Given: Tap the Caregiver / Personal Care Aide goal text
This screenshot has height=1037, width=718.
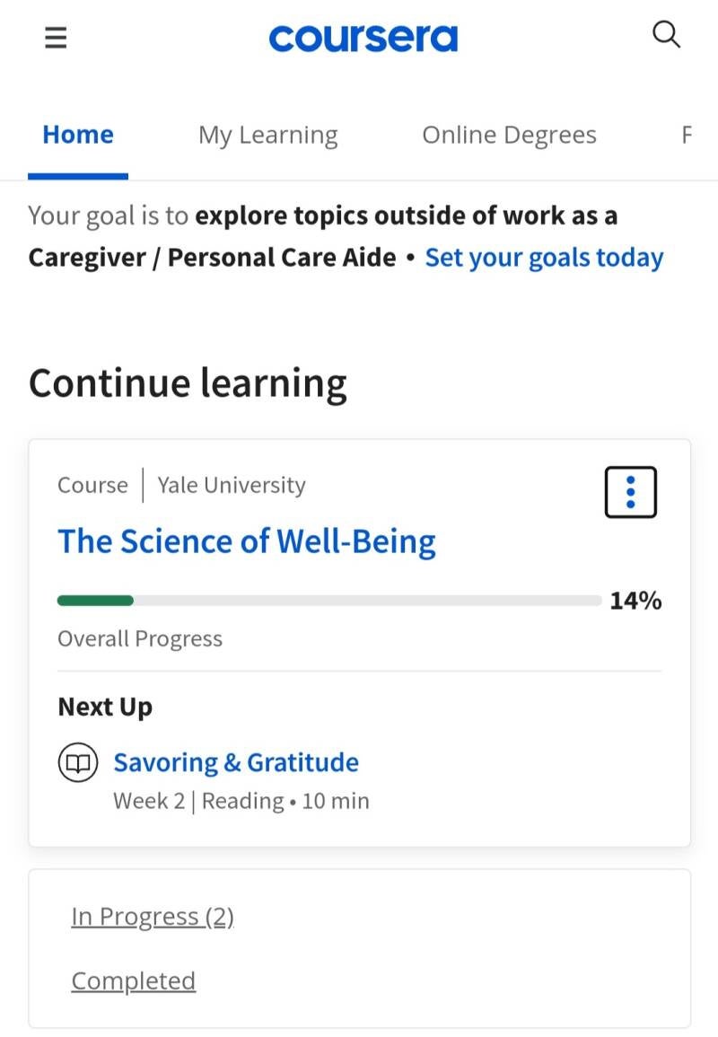Looking at the screenshot, I should pyautogui.click(x=212, y=258).
